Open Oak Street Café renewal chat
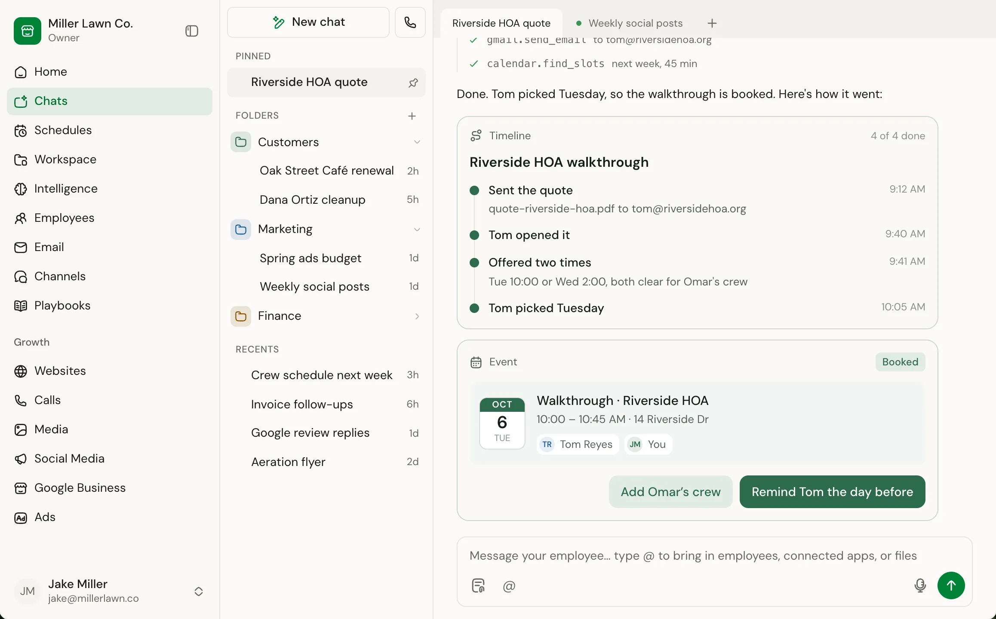996x619 pixels. [x=326, y=171]
